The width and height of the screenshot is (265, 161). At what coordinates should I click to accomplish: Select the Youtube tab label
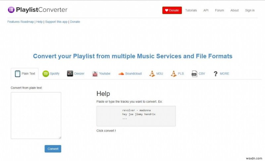point(105,74)
